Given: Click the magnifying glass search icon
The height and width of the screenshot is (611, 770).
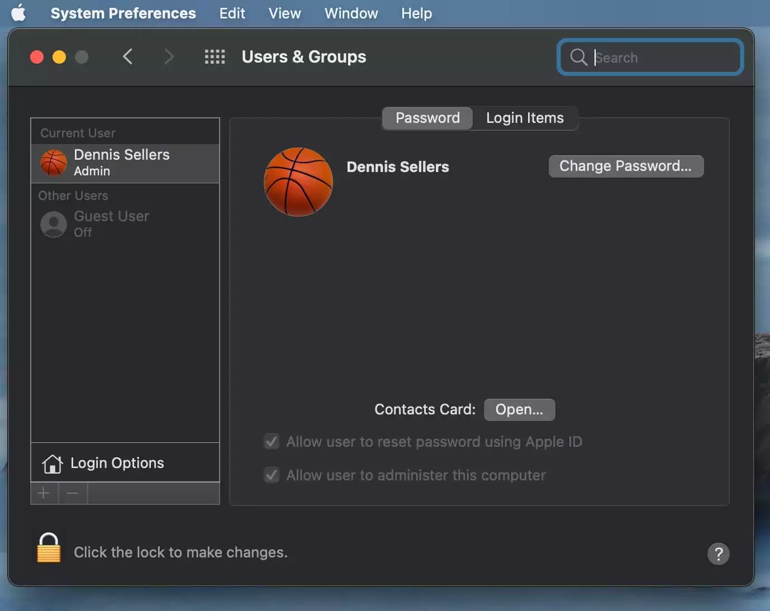Looking at the screenshot, I should click(x=578, y=57).
